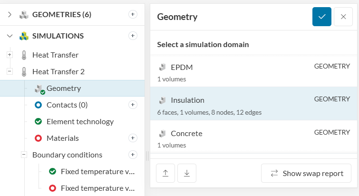The height and width of the screenshot is (196, 359).
Task: Add boundary condition with plus icon
Action: pyautogui.click(x=133, y=155)
